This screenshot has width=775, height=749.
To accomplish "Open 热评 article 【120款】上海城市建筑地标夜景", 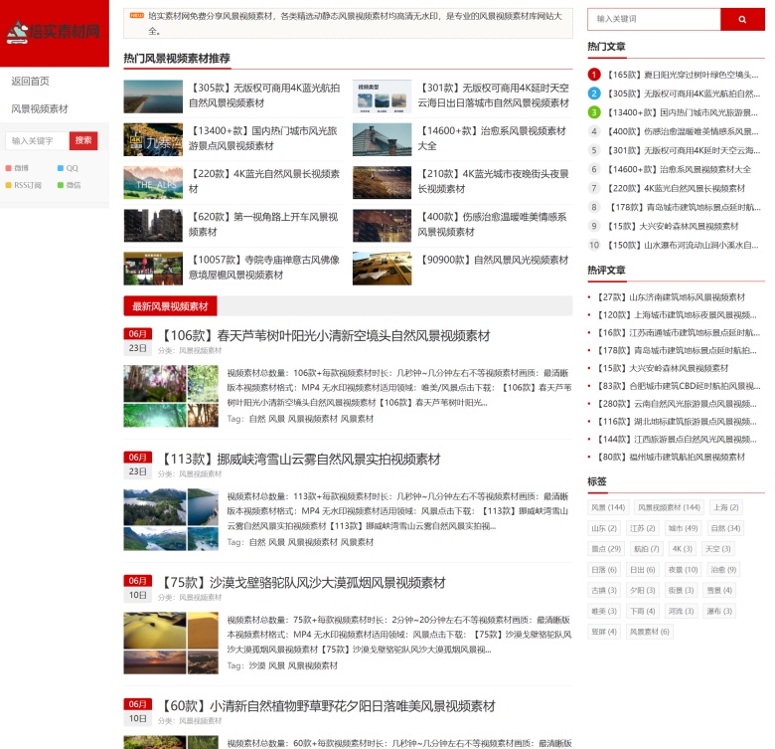I will [677, 315].
